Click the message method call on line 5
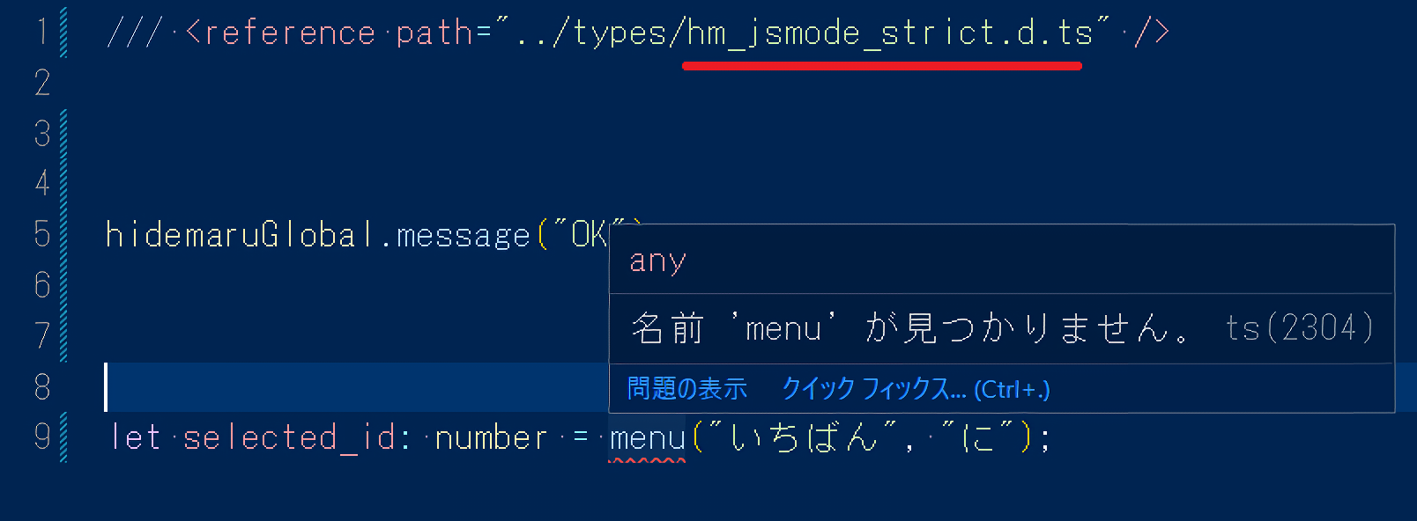The width and height of the screenshot is (1417, 521). tap(463, 235)
